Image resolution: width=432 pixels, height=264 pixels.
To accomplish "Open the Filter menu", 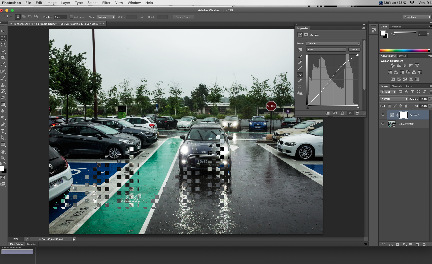I will point(106,3).
